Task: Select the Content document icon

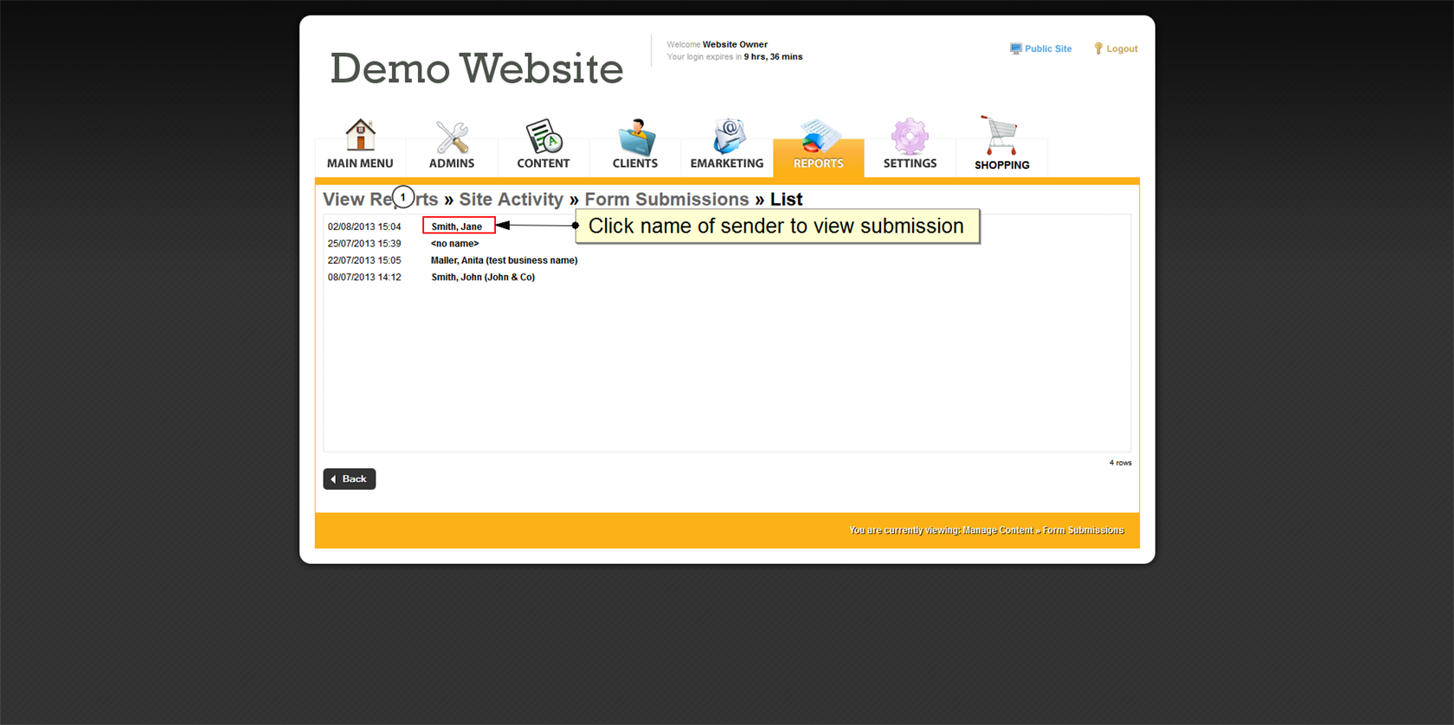Action: tap(544, 137)
